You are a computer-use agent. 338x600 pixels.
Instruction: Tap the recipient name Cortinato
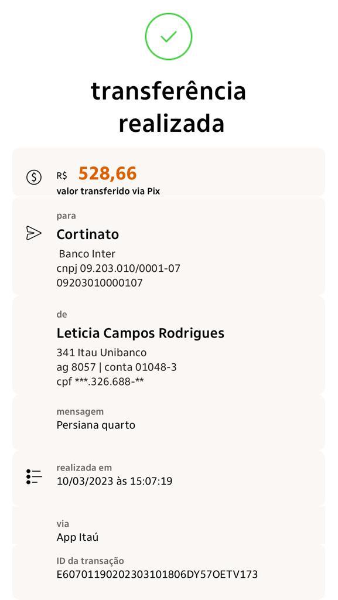pos(87,234)
